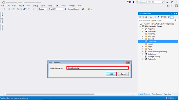
Task: Click Refresh icon in Solution Explorer toolbar
Action: click(x=158, y=17)
